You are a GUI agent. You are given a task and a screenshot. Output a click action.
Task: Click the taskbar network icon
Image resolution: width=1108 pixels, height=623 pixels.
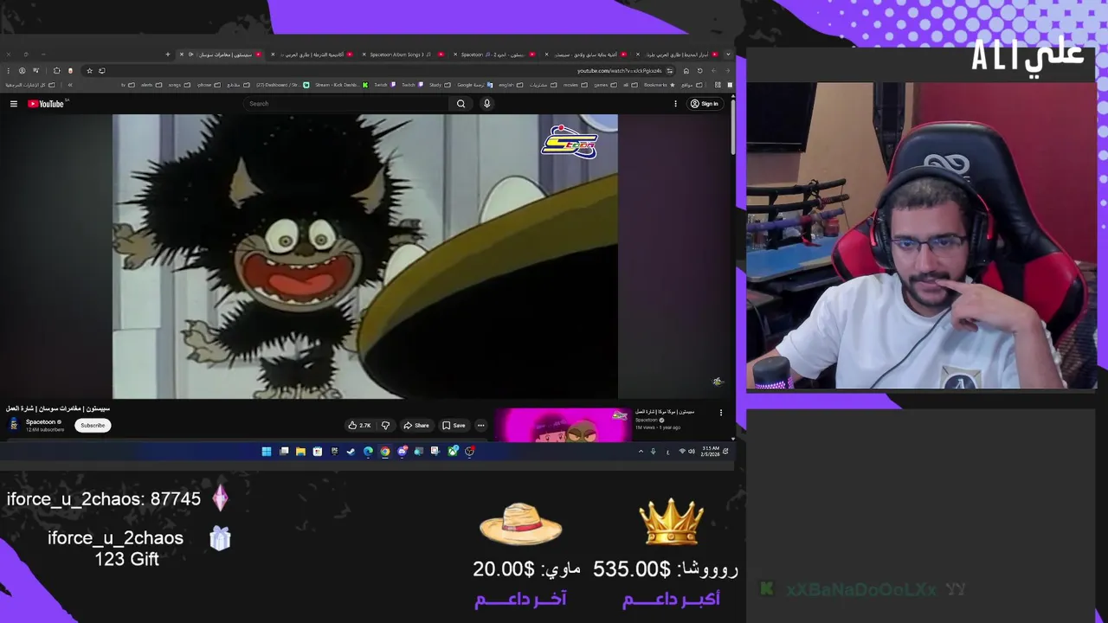[682, 451]
